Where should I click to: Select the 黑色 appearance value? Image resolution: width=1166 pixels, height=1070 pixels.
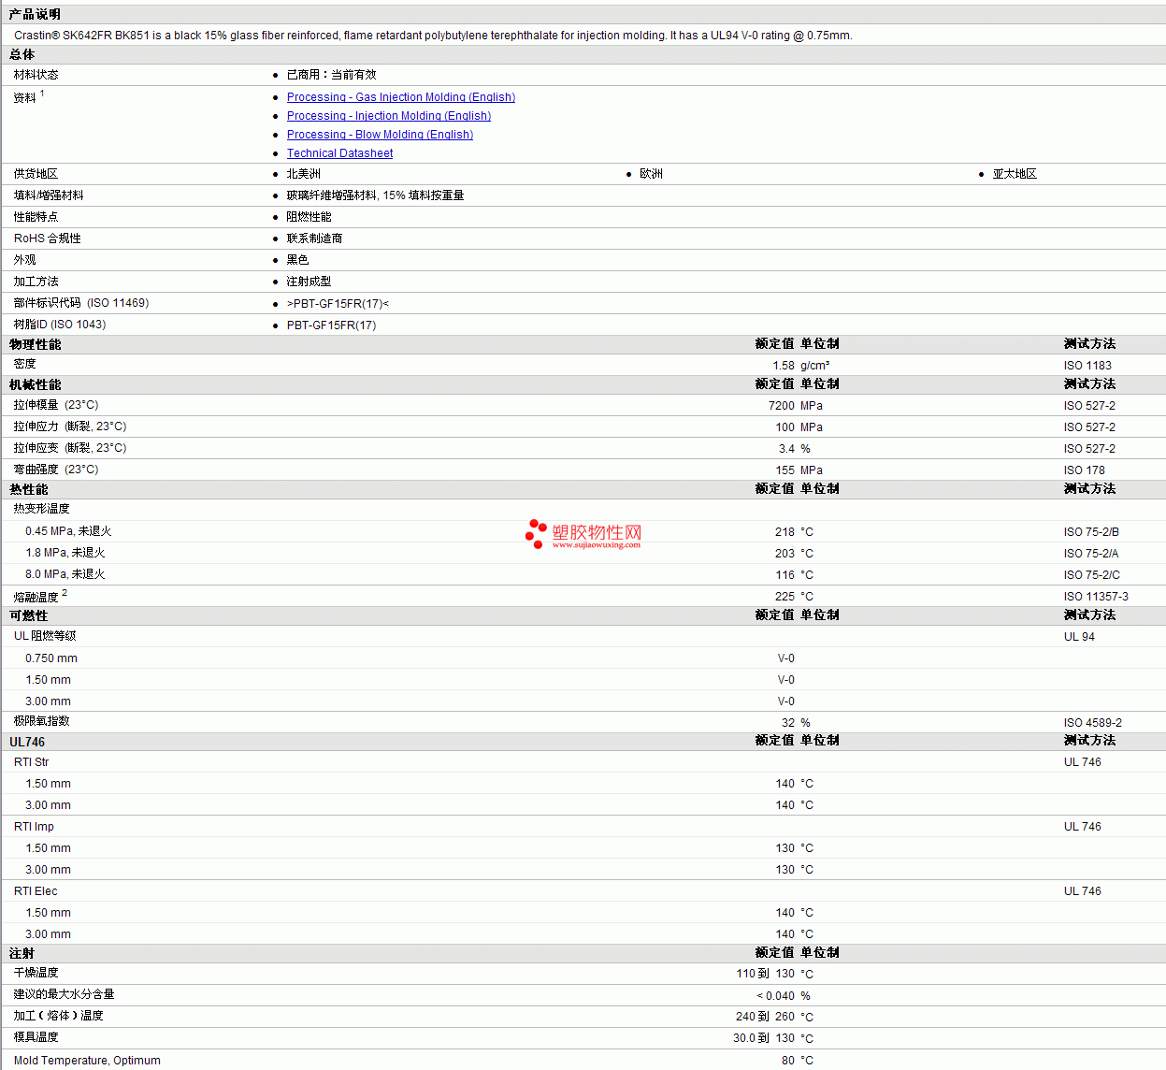297,260
